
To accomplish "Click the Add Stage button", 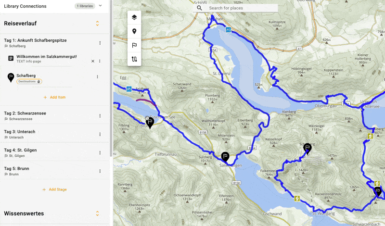I will click(x=54, y=189).
